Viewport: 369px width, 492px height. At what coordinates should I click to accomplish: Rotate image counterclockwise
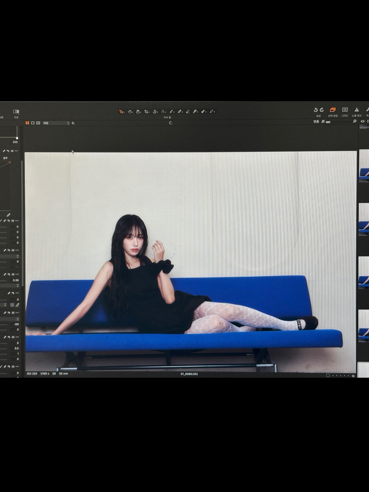point(316,110)
